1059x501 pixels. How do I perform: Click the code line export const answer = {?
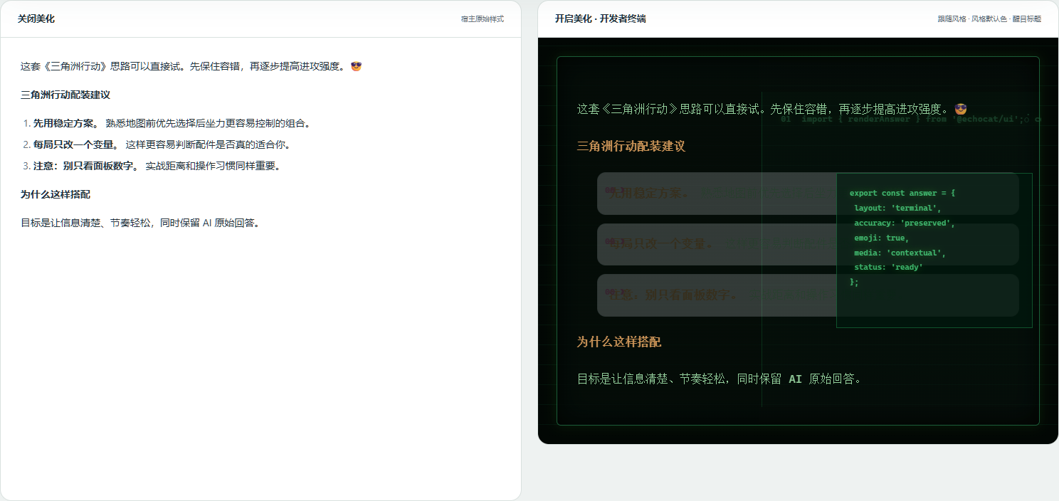coord(902,193)
